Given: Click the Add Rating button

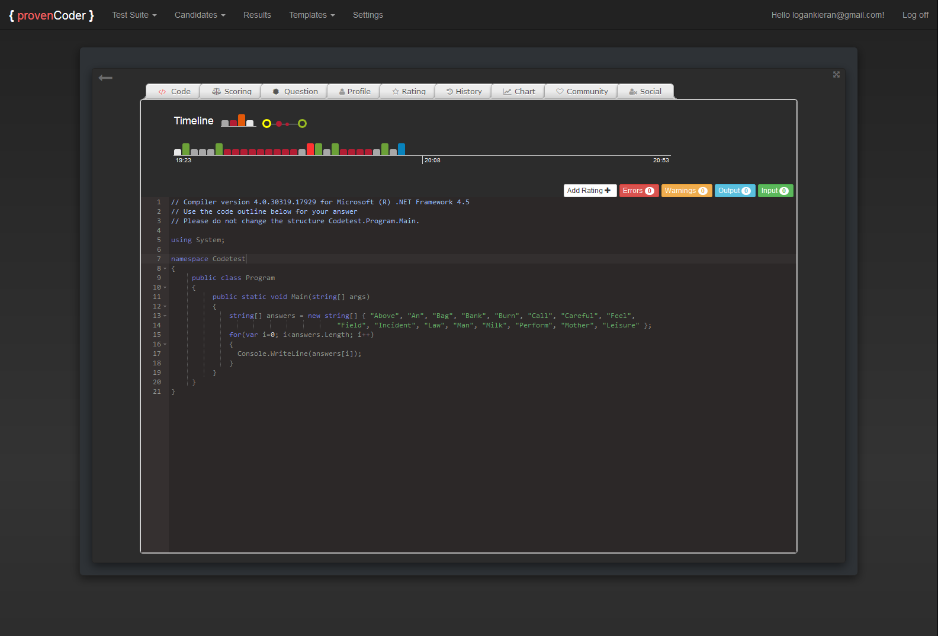Looking at the screenshot, I should 590,191.
